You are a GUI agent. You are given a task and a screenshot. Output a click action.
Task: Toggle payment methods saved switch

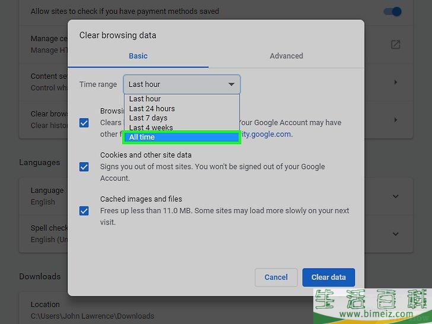pyautogui.click(x=393, y=12)
